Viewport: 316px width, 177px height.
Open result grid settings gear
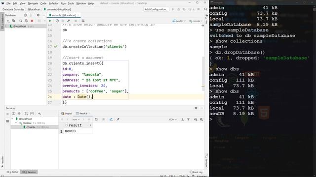click(201, 119)
